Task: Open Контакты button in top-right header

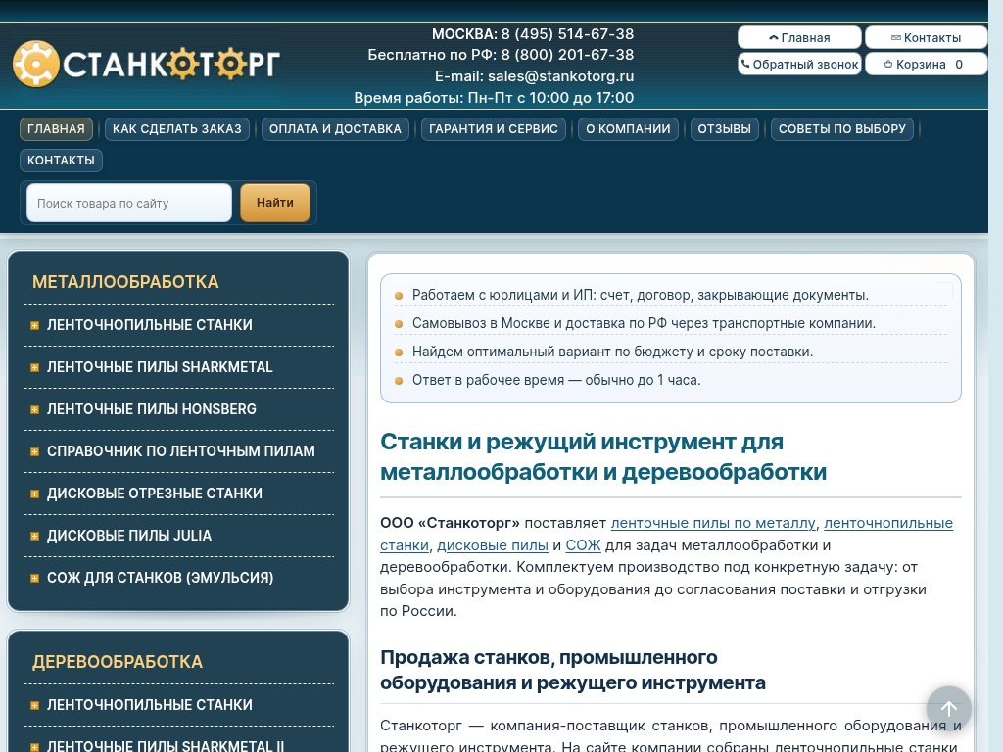Action: point(927,38)
